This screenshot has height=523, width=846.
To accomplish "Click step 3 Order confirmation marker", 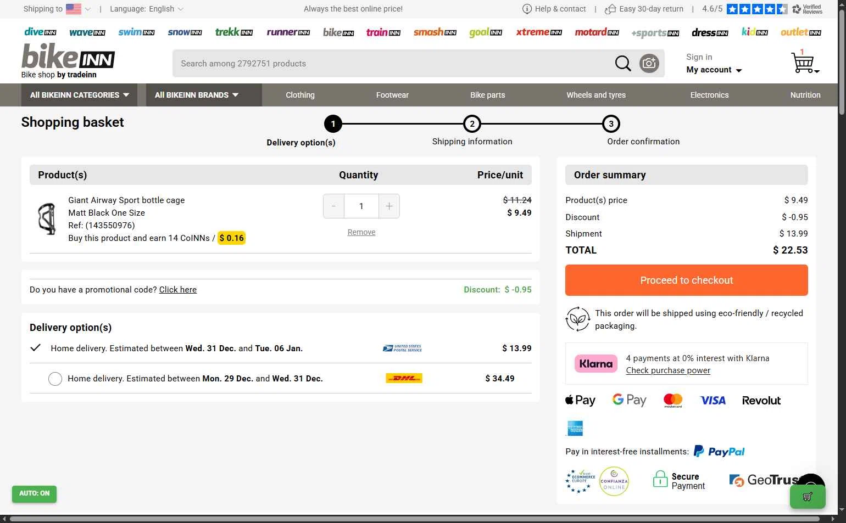I will (611, 124).
